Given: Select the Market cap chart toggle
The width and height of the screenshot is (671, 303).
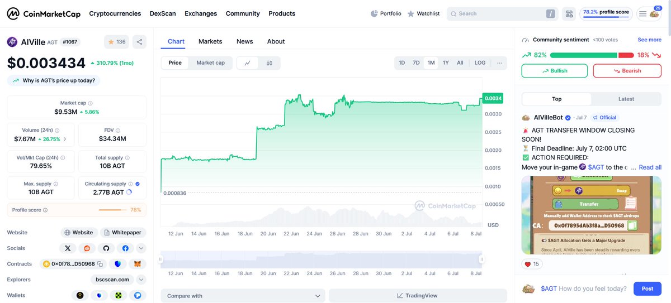Looking at the screenshot, I should pyautogui.click(x=210, y=63).
